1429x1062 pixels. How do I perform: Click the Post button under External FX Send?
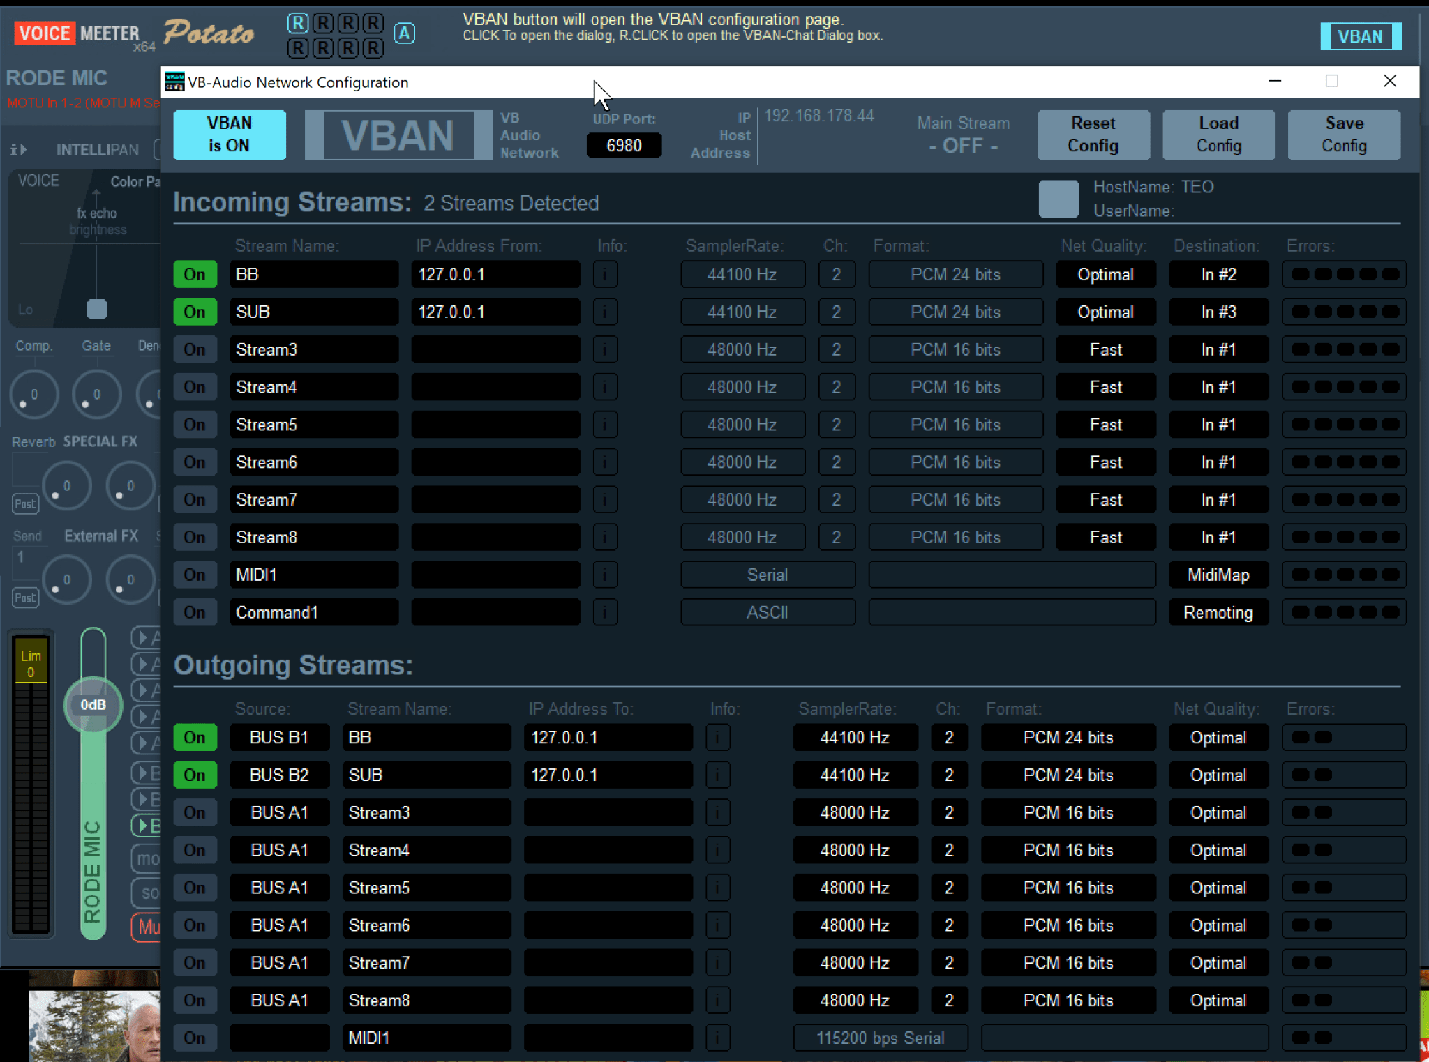pyautogui.click(x=25, y=598)
